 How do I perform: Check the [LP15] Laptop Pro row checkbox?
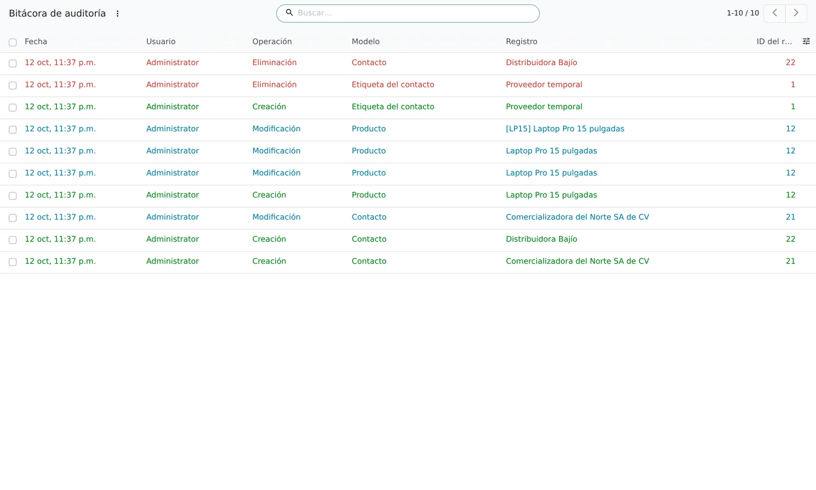point(13,130)
